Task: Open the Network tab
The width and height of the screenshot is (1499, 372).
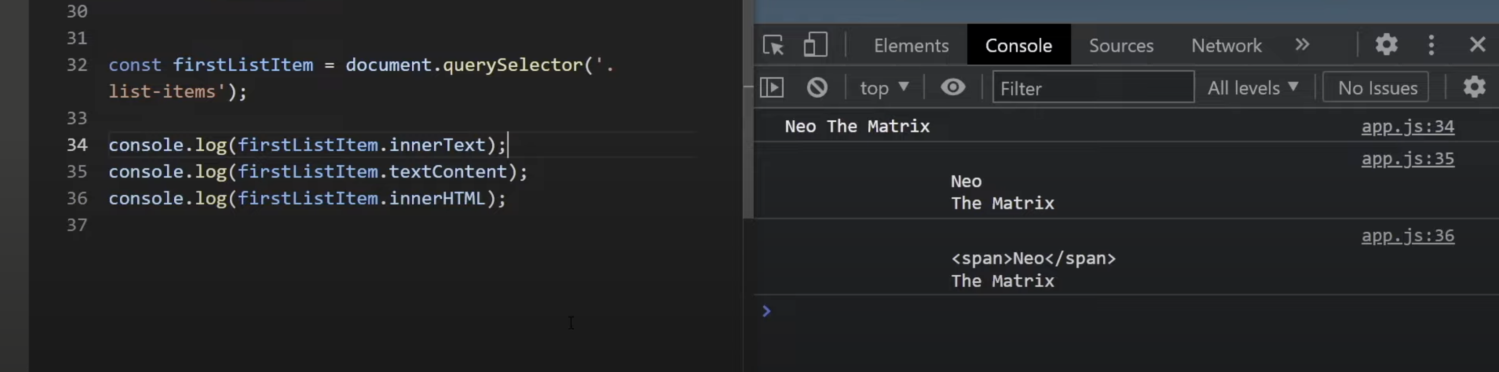Action: 1226,46
